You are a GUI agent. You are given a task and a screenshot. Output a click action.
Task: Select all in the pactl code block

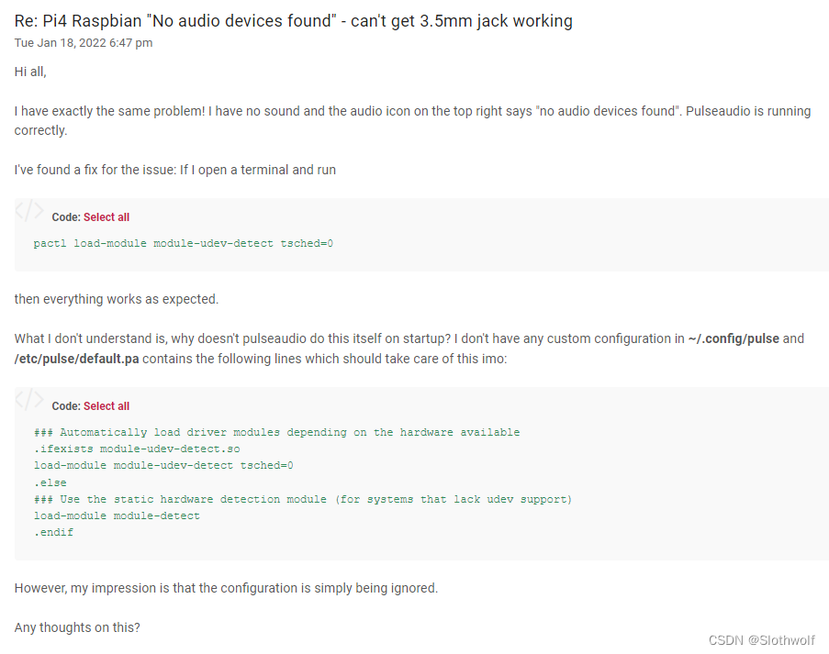click(x=106, y=217)
